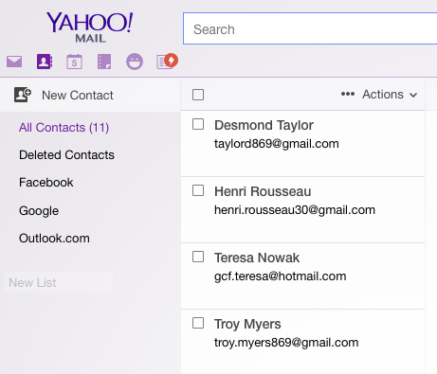This screenshot has height=374, width=437.
Task: Open the Mail envelope icon
Action: click(14, 62)
